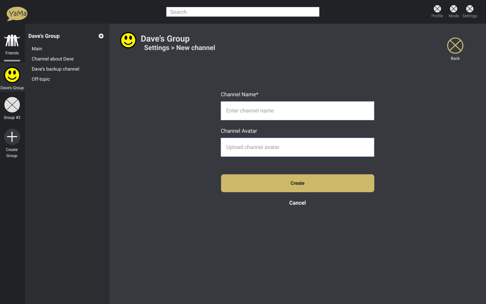Click the smiley avatar beside group title
486x304 pixels.
click(128, 41)
